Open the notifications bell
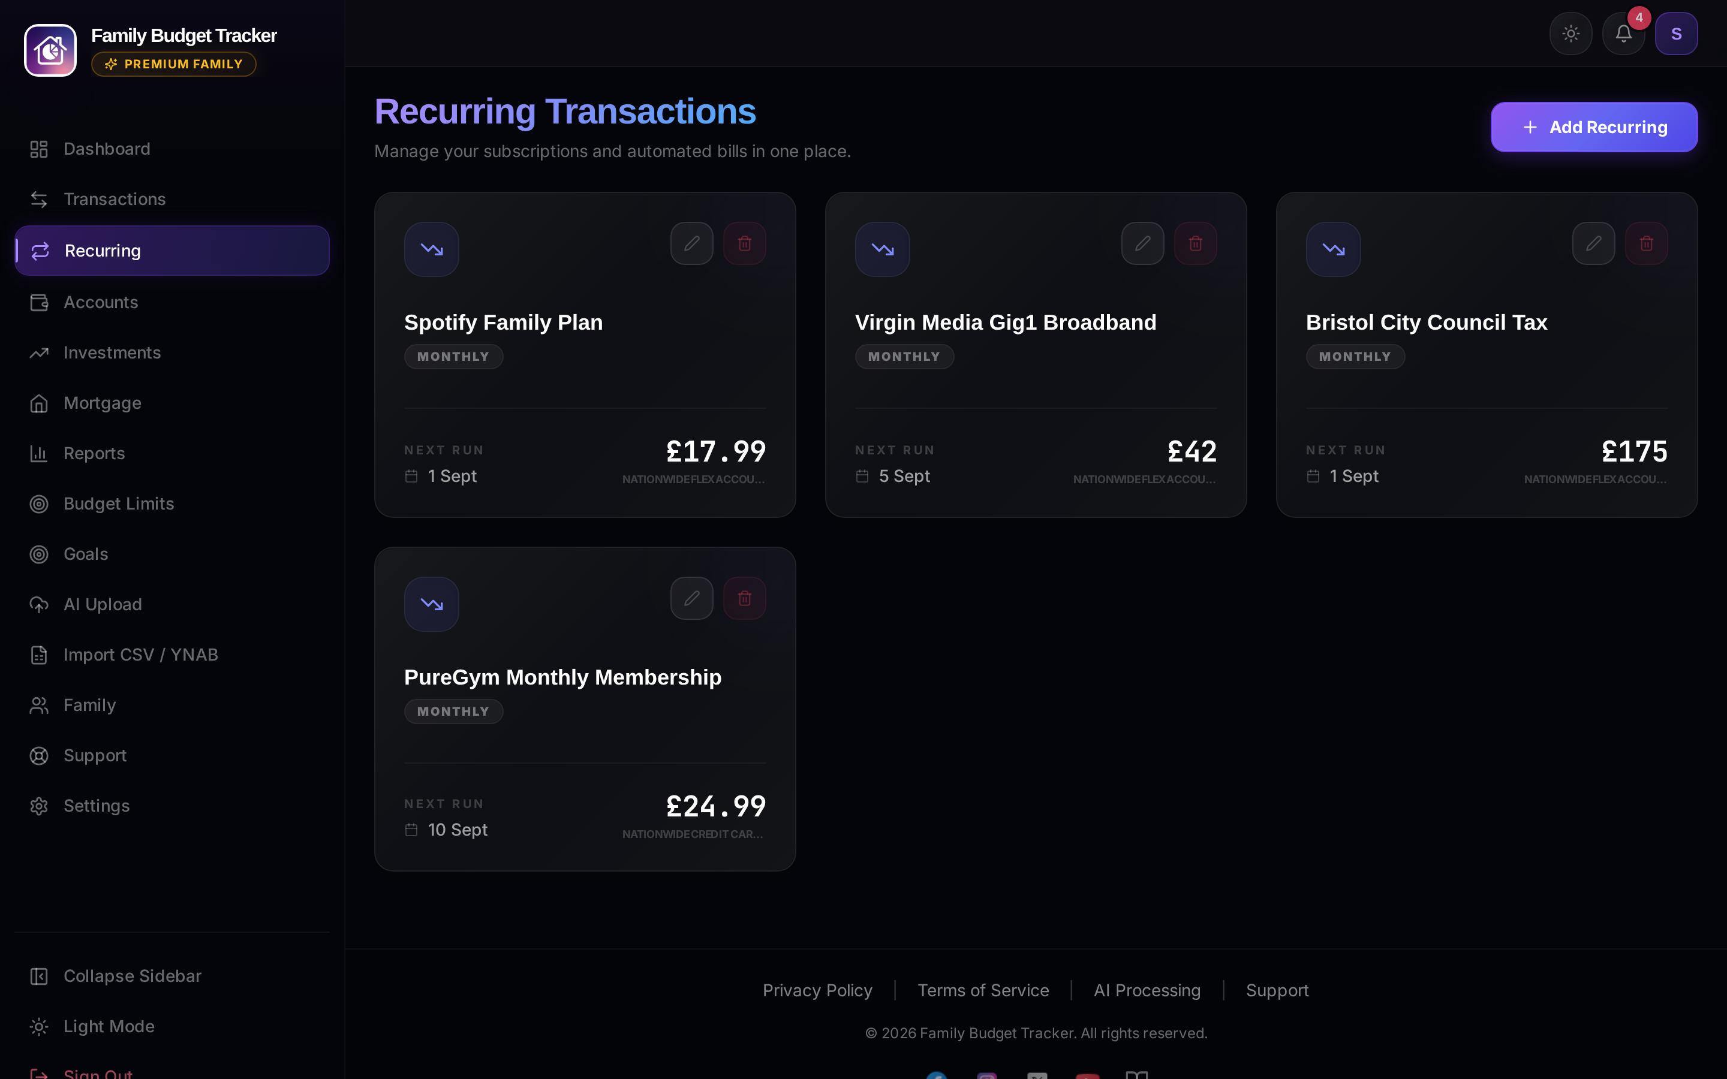Screen dimensions: 1727x1079 coord(1623,34)
